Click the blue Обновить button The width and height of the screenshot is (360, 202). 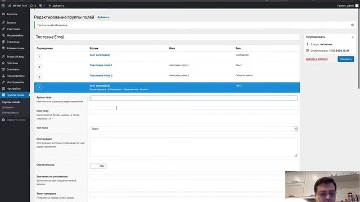[x=346, y=59]
